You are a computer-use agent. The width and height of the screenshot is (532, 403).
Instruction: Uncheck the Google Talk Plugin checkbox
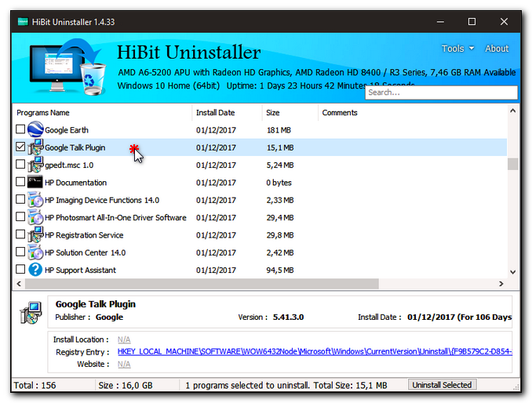[x=20, y=147]
